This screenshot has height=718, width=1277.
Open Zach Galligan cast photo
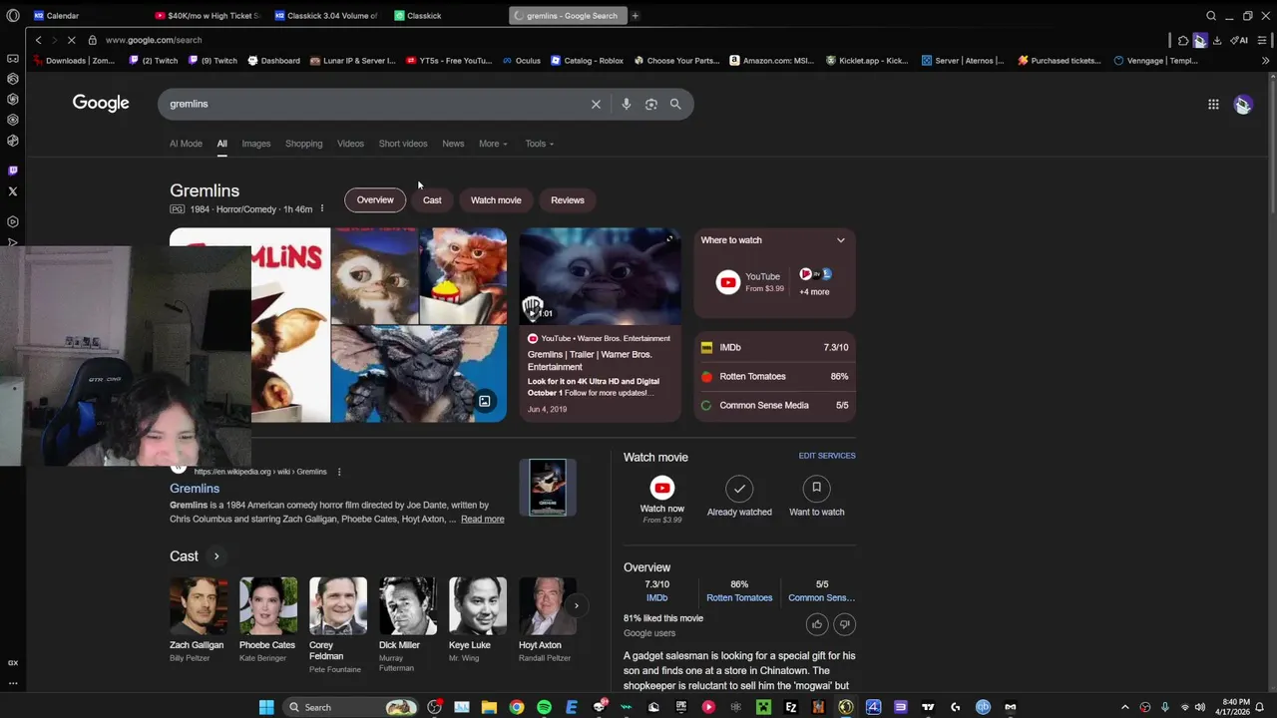tap(198, 605)
